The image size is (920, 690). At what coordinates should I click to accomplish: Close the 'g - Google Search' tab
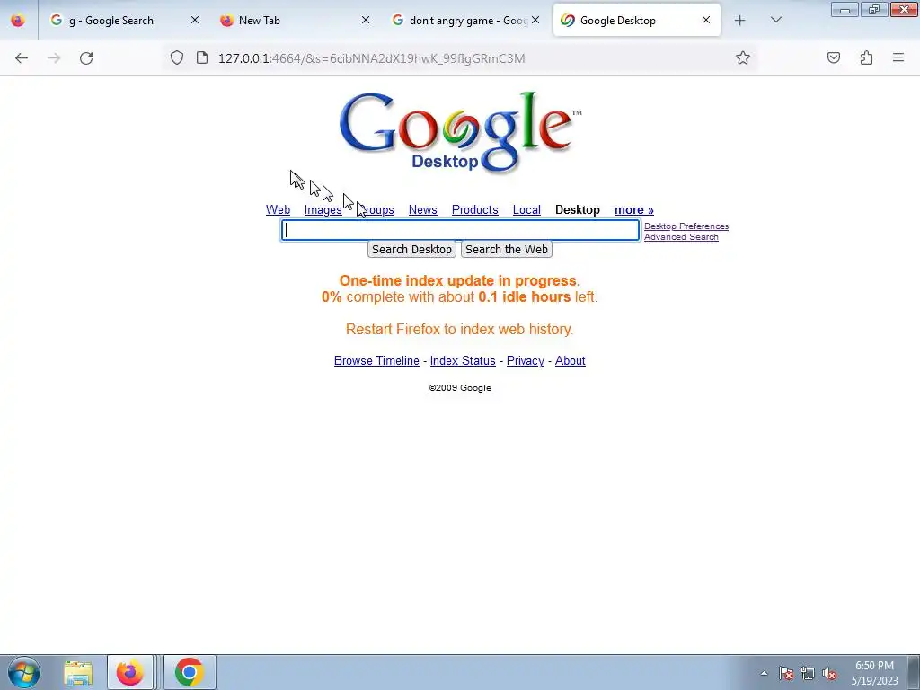[x=195, y=20]
